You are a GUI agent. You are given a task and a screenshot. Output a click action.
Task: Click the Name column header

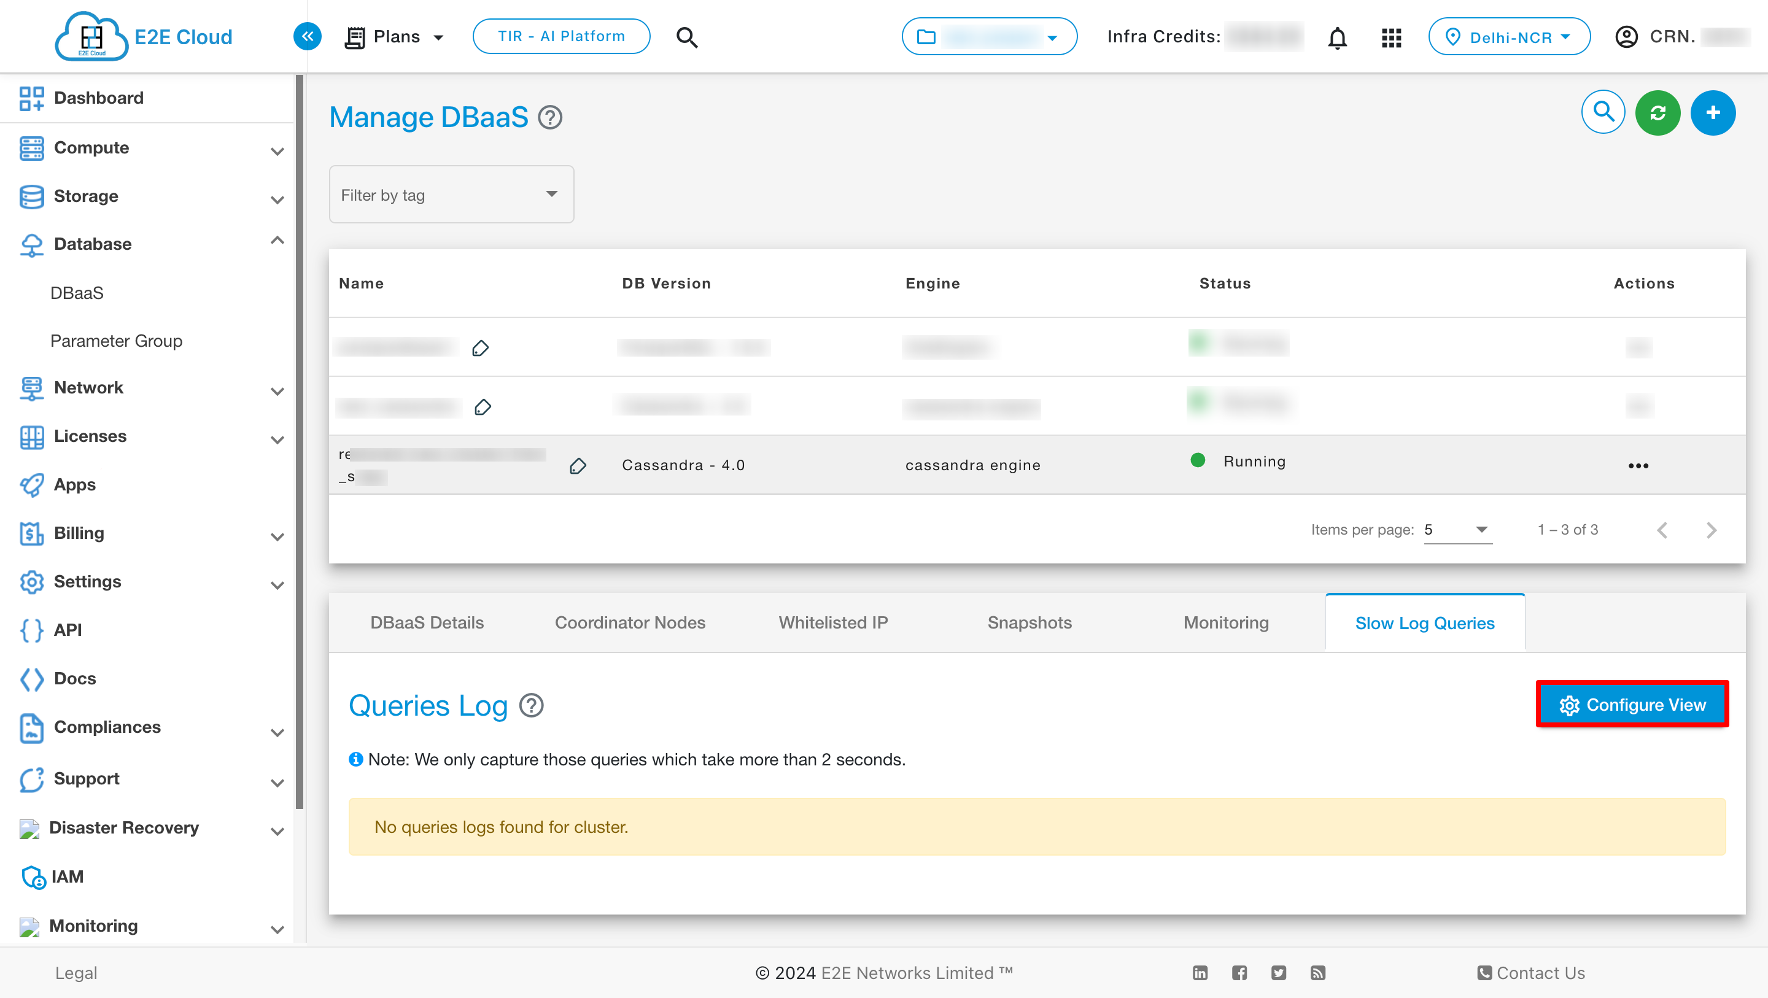pos(361,284)
